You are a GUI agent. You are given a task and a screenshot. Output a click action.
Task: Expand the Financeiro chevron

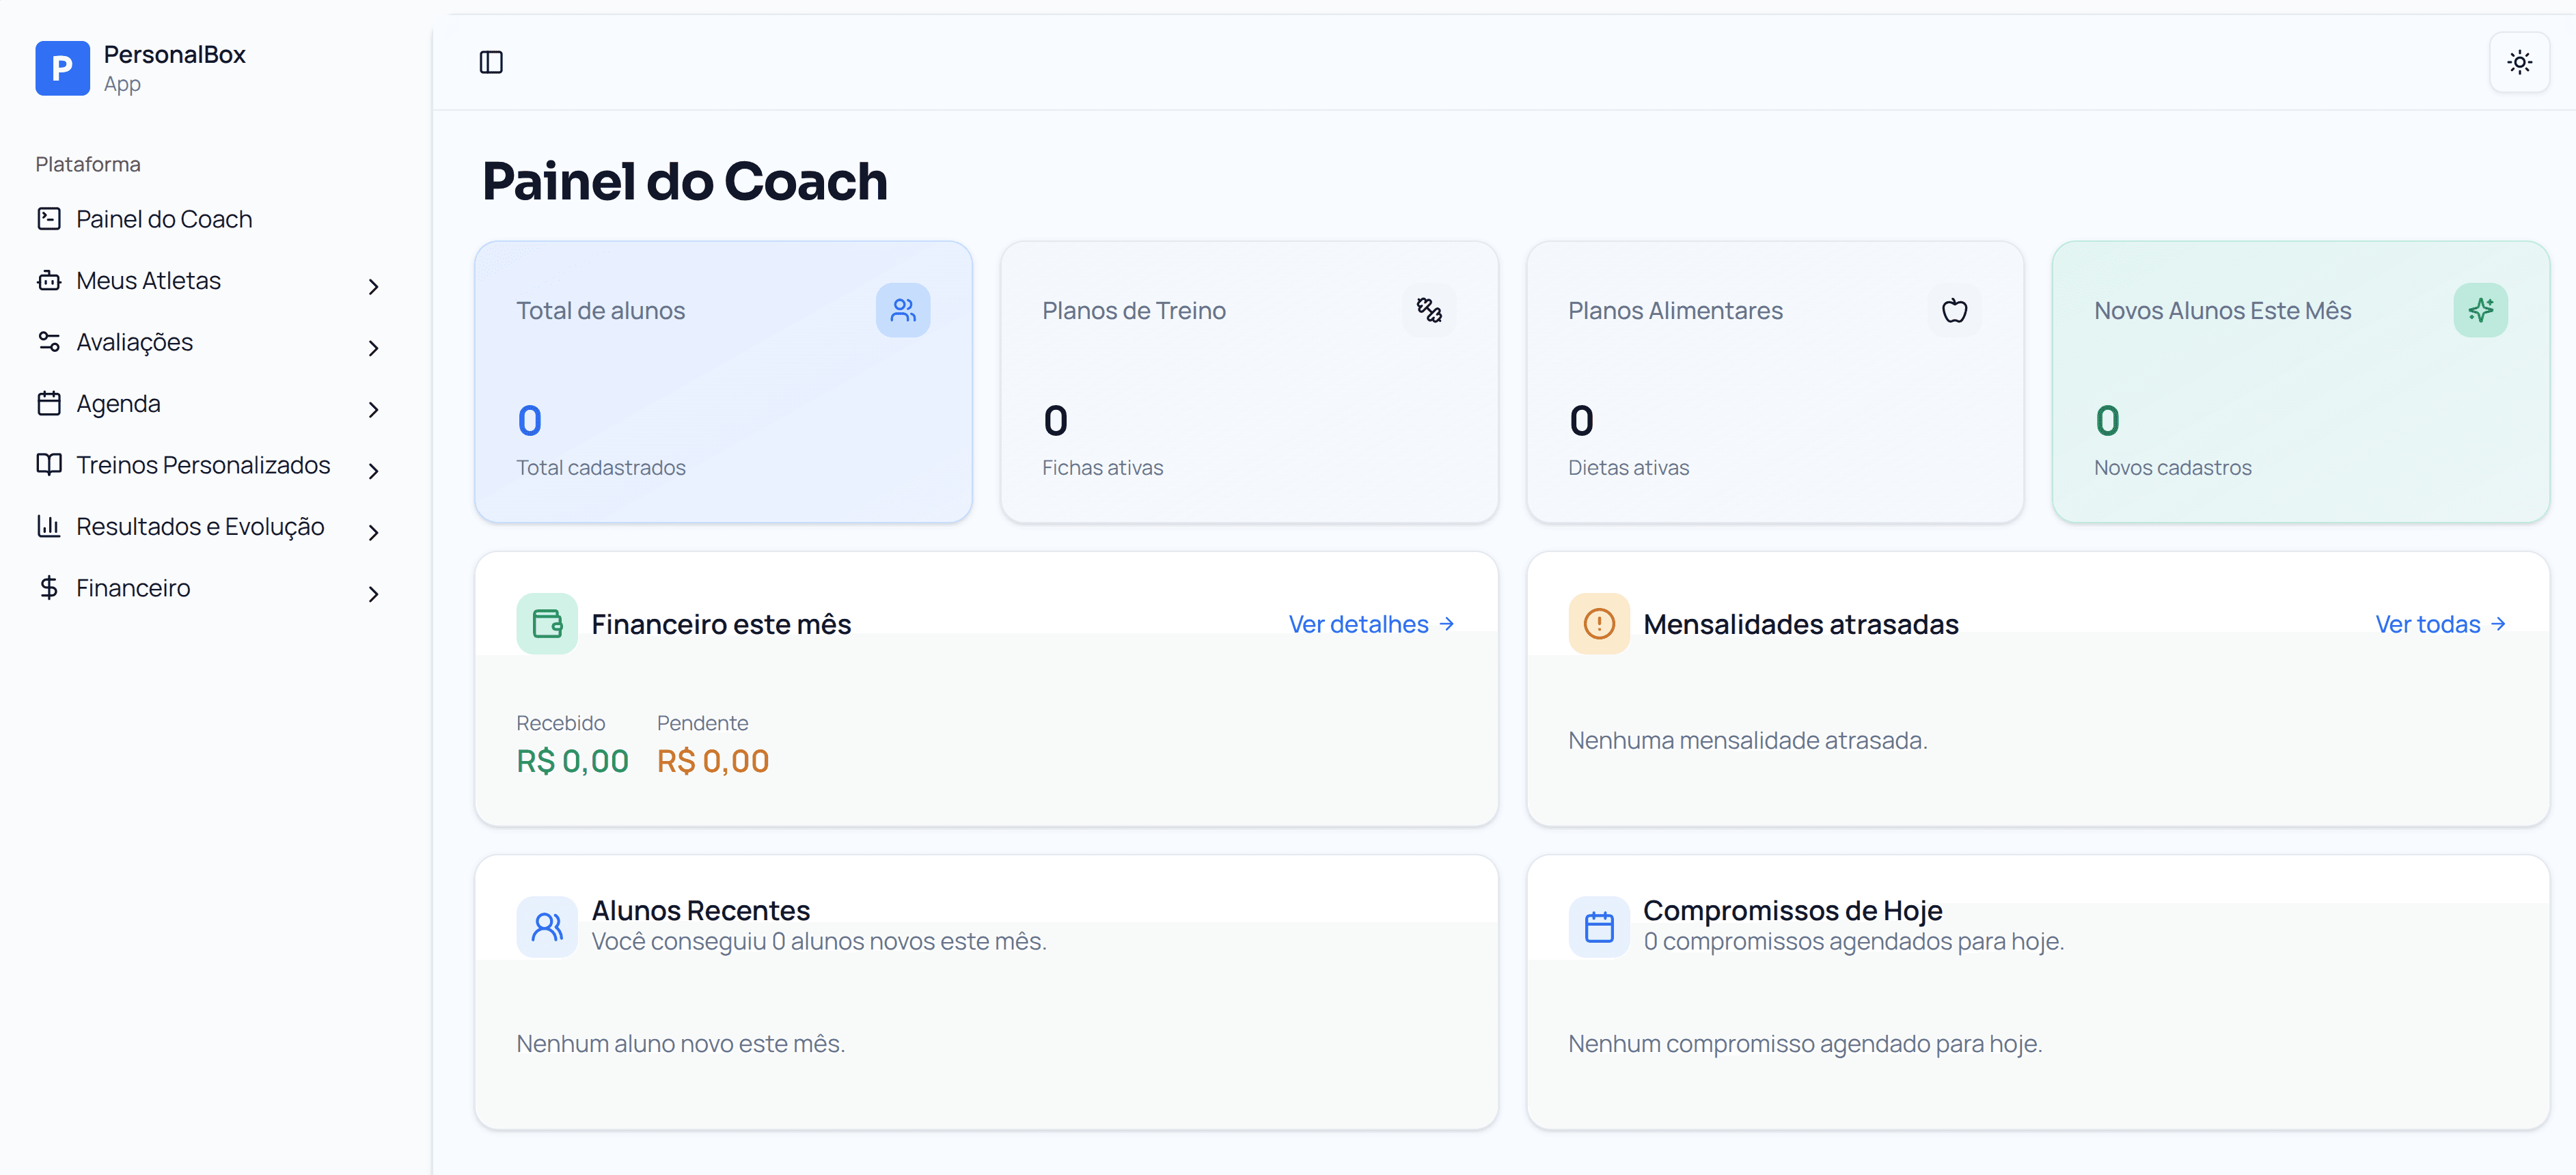click(x=373, y=594)
